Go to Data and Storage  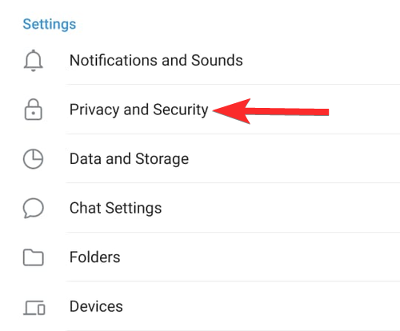129,159
